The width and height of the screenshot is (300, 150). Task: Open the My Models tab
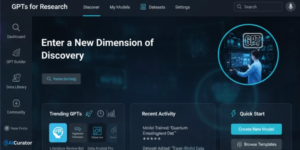tap(120, 7)
